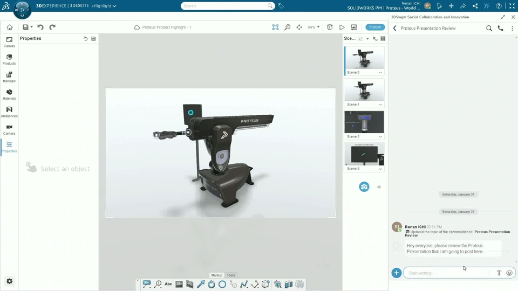Open the Save dropdown arrow
This screenshot has width=518, height=291.
click(31, 27)
